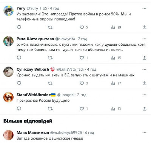Share the tweet by @LukaVata_fack

145,83
